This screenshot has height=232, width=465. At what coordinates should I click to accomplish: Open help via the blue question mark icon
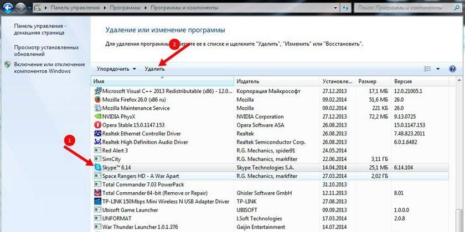(452, 69)
